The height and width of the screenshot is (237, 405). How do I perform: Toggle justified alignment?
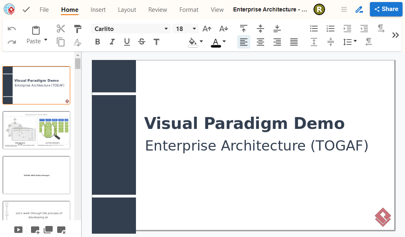294,42
